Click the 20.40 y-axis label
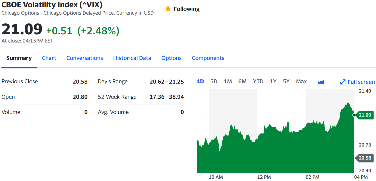This screenshot has width=376, height=181. click(365, 171)
